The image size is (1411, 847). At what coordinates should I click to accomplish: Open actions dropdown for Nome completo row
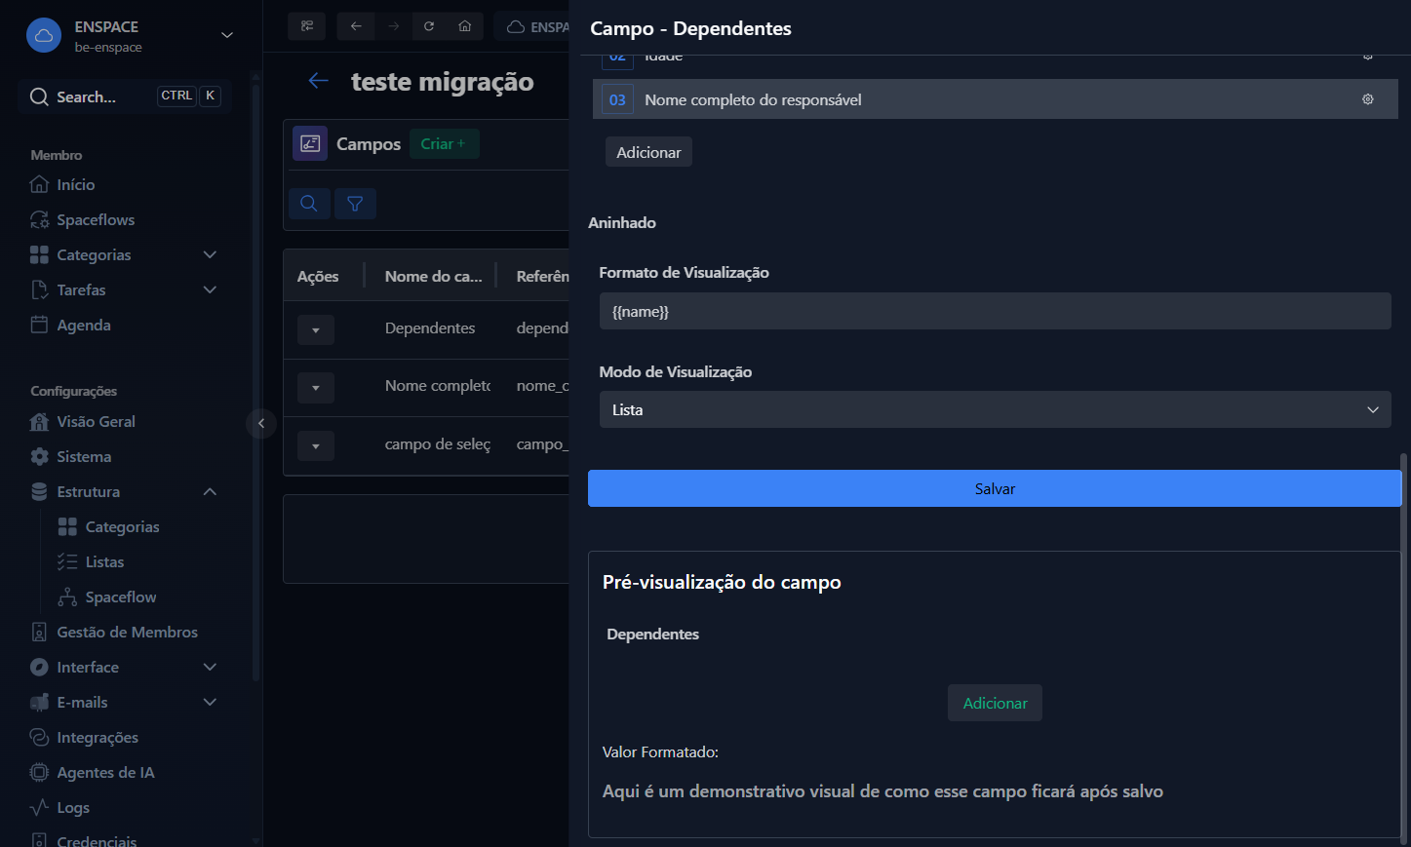click(x=316, y=387)
